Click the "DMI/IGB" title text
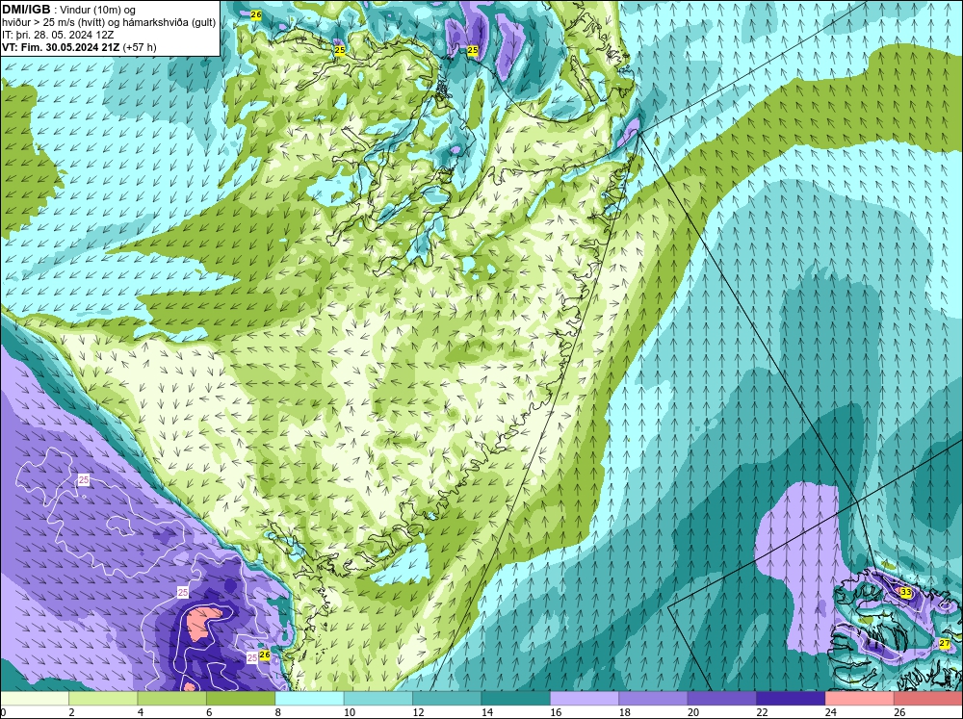 coord(26,10)
